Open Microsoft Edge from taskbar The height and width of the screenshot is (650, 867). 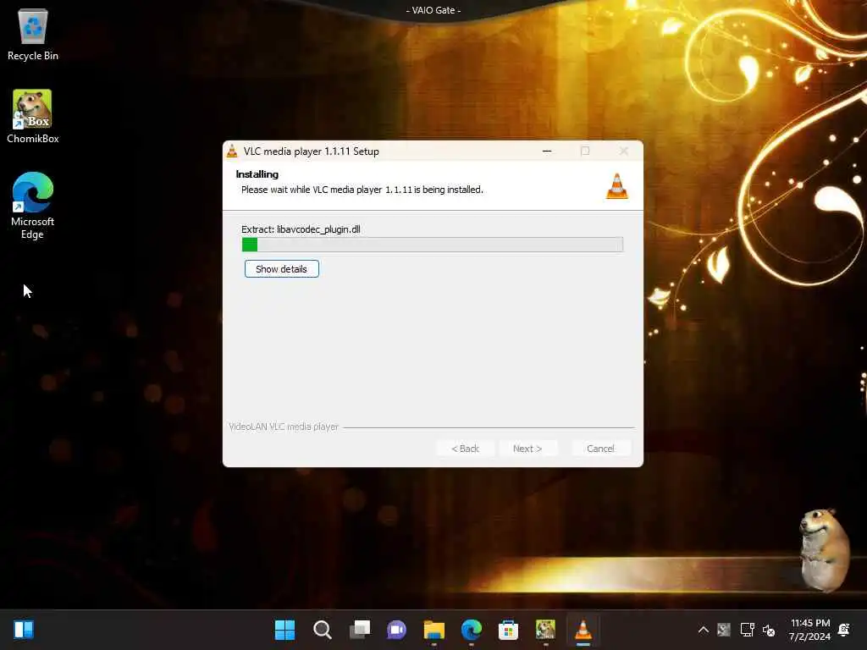[471, 630]
